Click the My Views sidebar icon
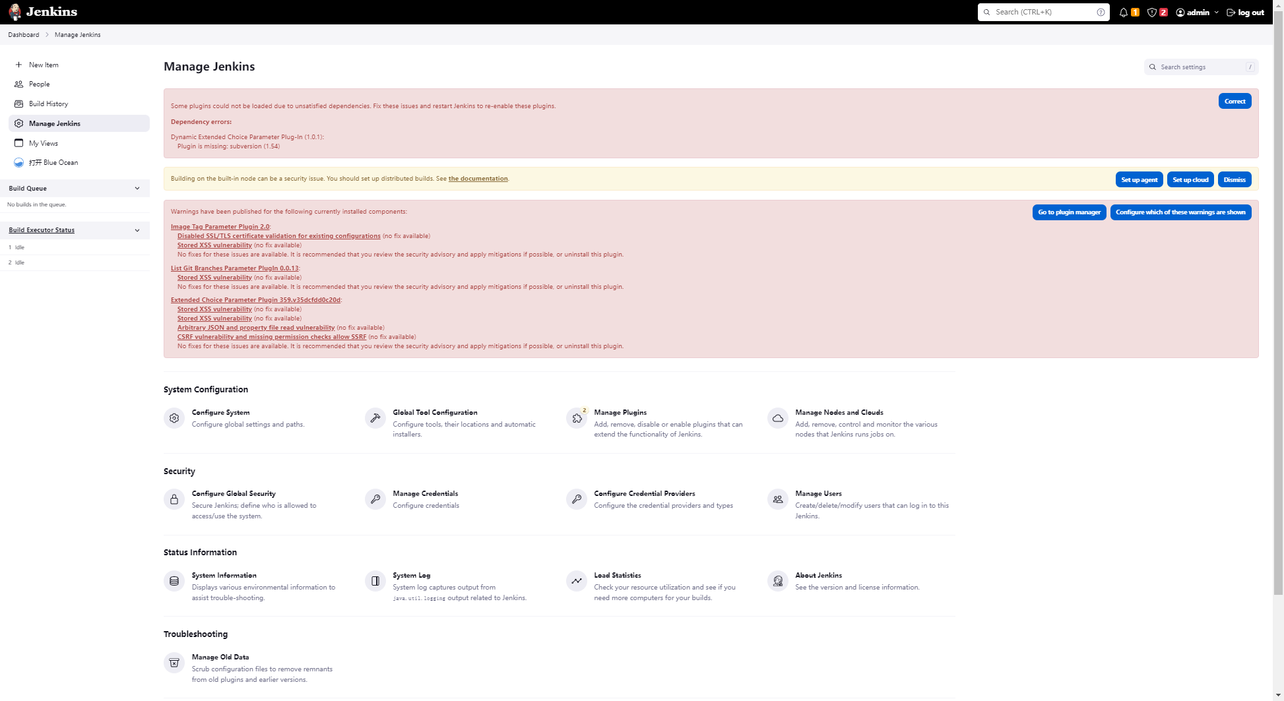This screenshot has width=1284, height=701. coord(18,143)
